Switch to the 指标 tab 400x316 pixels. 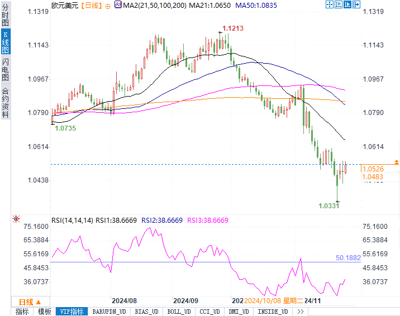pyautogui.click(x=22, y=312)
